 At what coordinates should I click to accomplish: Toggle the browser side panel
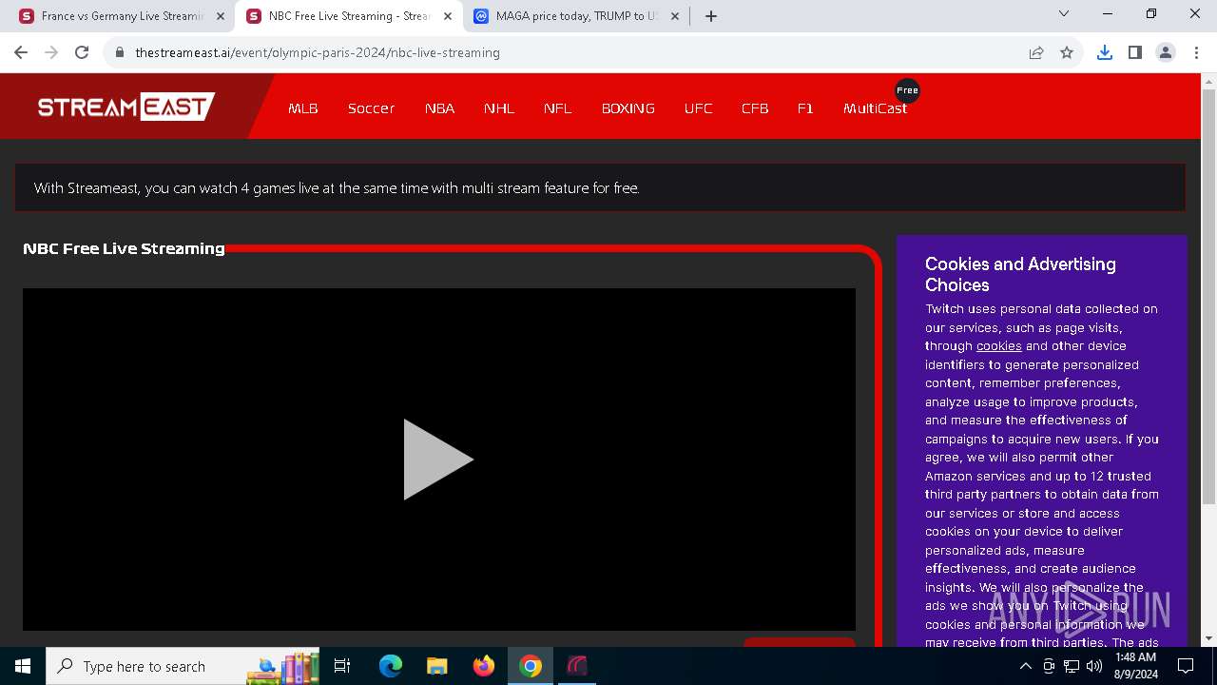(x=1134, y=52)
